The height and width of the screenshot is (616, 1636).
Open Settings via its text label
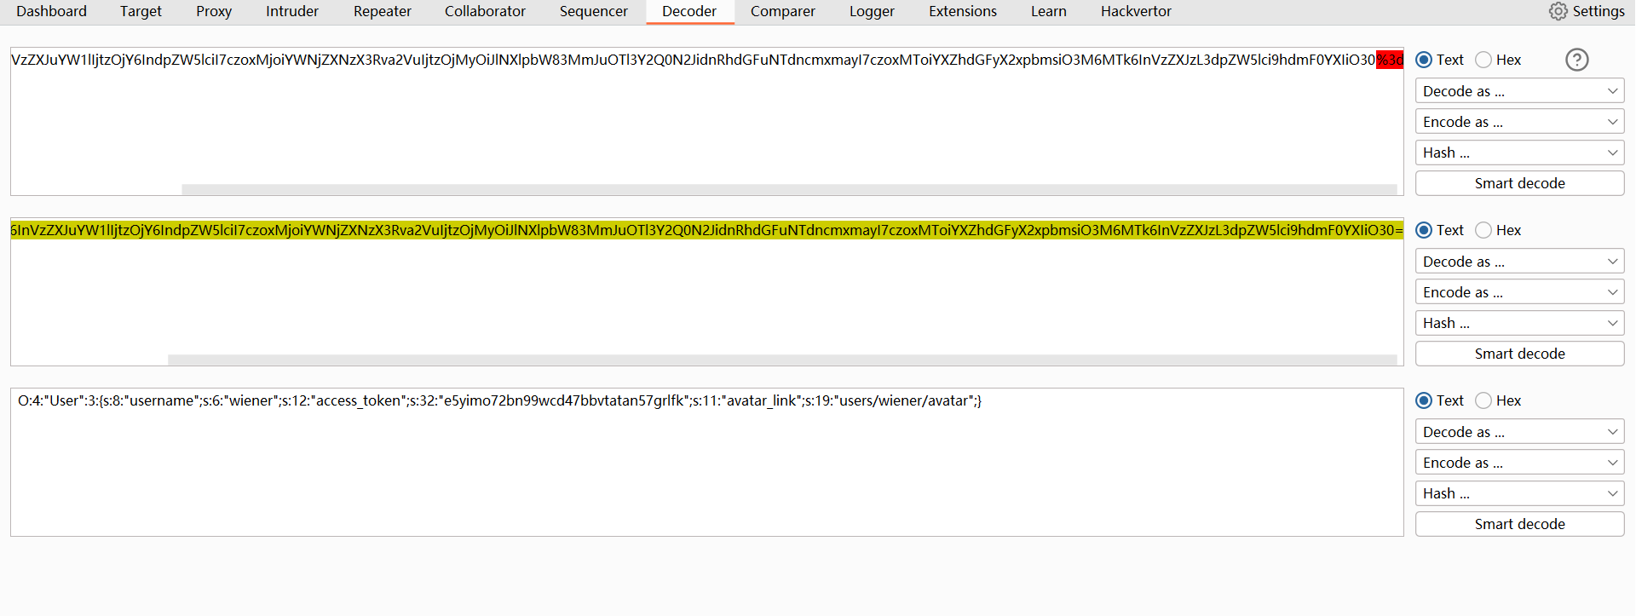pyautogui.click(x=1599, y=11)
